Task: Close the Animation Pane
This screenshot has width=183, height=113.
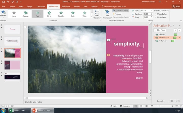Action: click(179, 25)
